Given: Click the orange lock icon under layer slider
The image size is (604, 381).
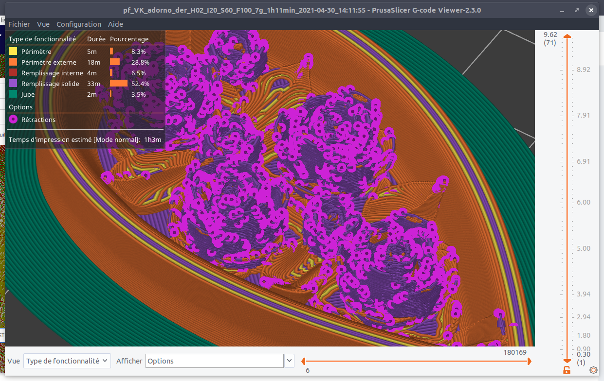Looking at the screenshot, I should click(567, 370).
